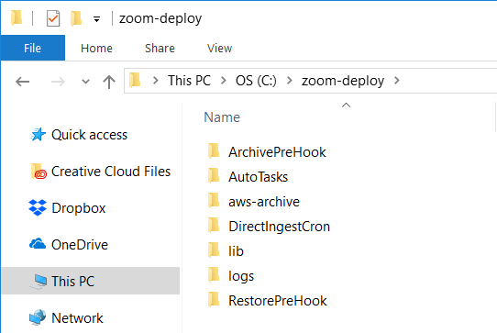The image size is (497, 333).
Task: Select the Network item in sidebar
Action: [x=66, y=317]
